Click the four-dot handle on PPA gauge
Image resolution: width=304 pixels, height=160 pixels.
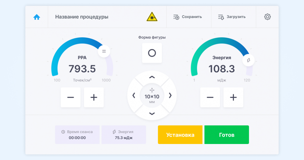coord(104,51)
